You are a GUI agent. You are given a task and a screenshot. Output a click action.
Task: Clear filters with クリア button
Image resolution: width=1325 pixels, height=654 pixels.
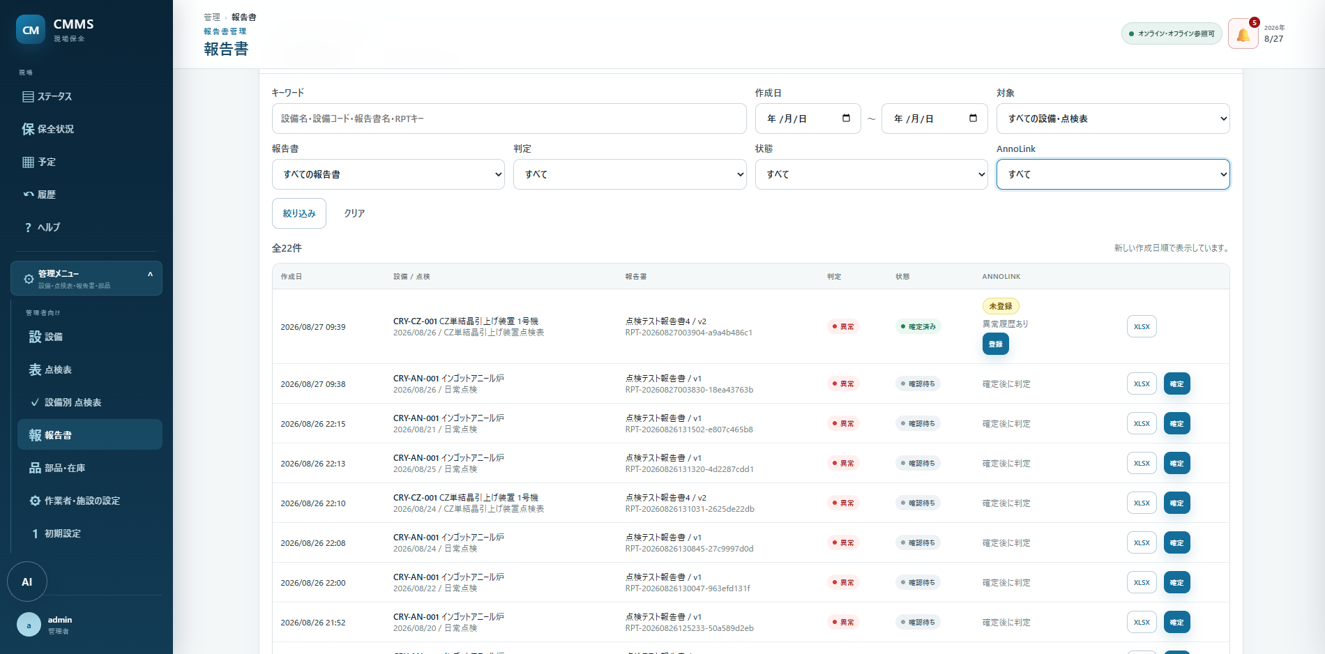tap(354, 213)
